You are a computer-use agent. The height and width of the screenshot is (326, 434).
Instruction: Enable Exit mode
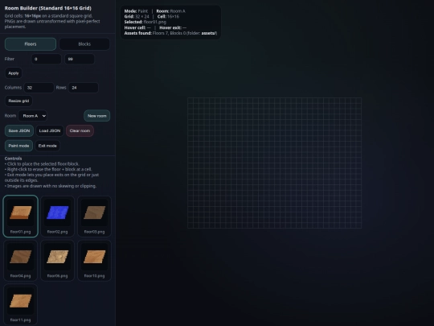[x=47, y=146]
